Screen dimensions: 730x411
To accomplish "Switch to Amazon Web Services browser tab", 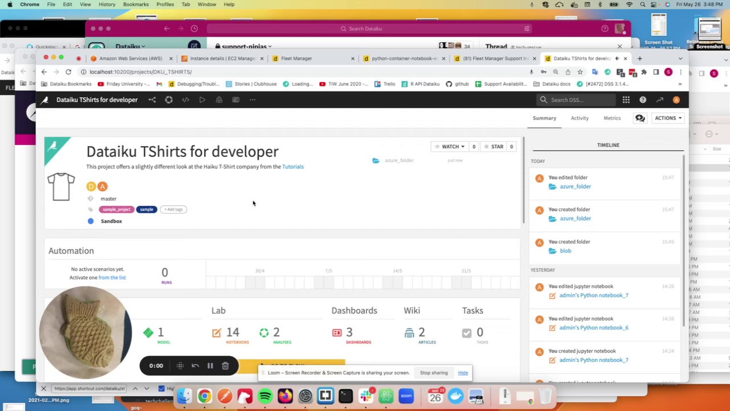I will pos(131,58).
